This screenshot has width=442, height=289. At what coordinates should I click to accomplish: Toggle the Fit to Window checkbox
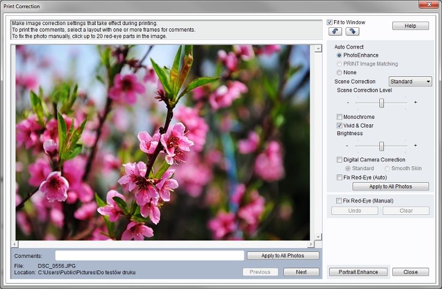point(329,22)
